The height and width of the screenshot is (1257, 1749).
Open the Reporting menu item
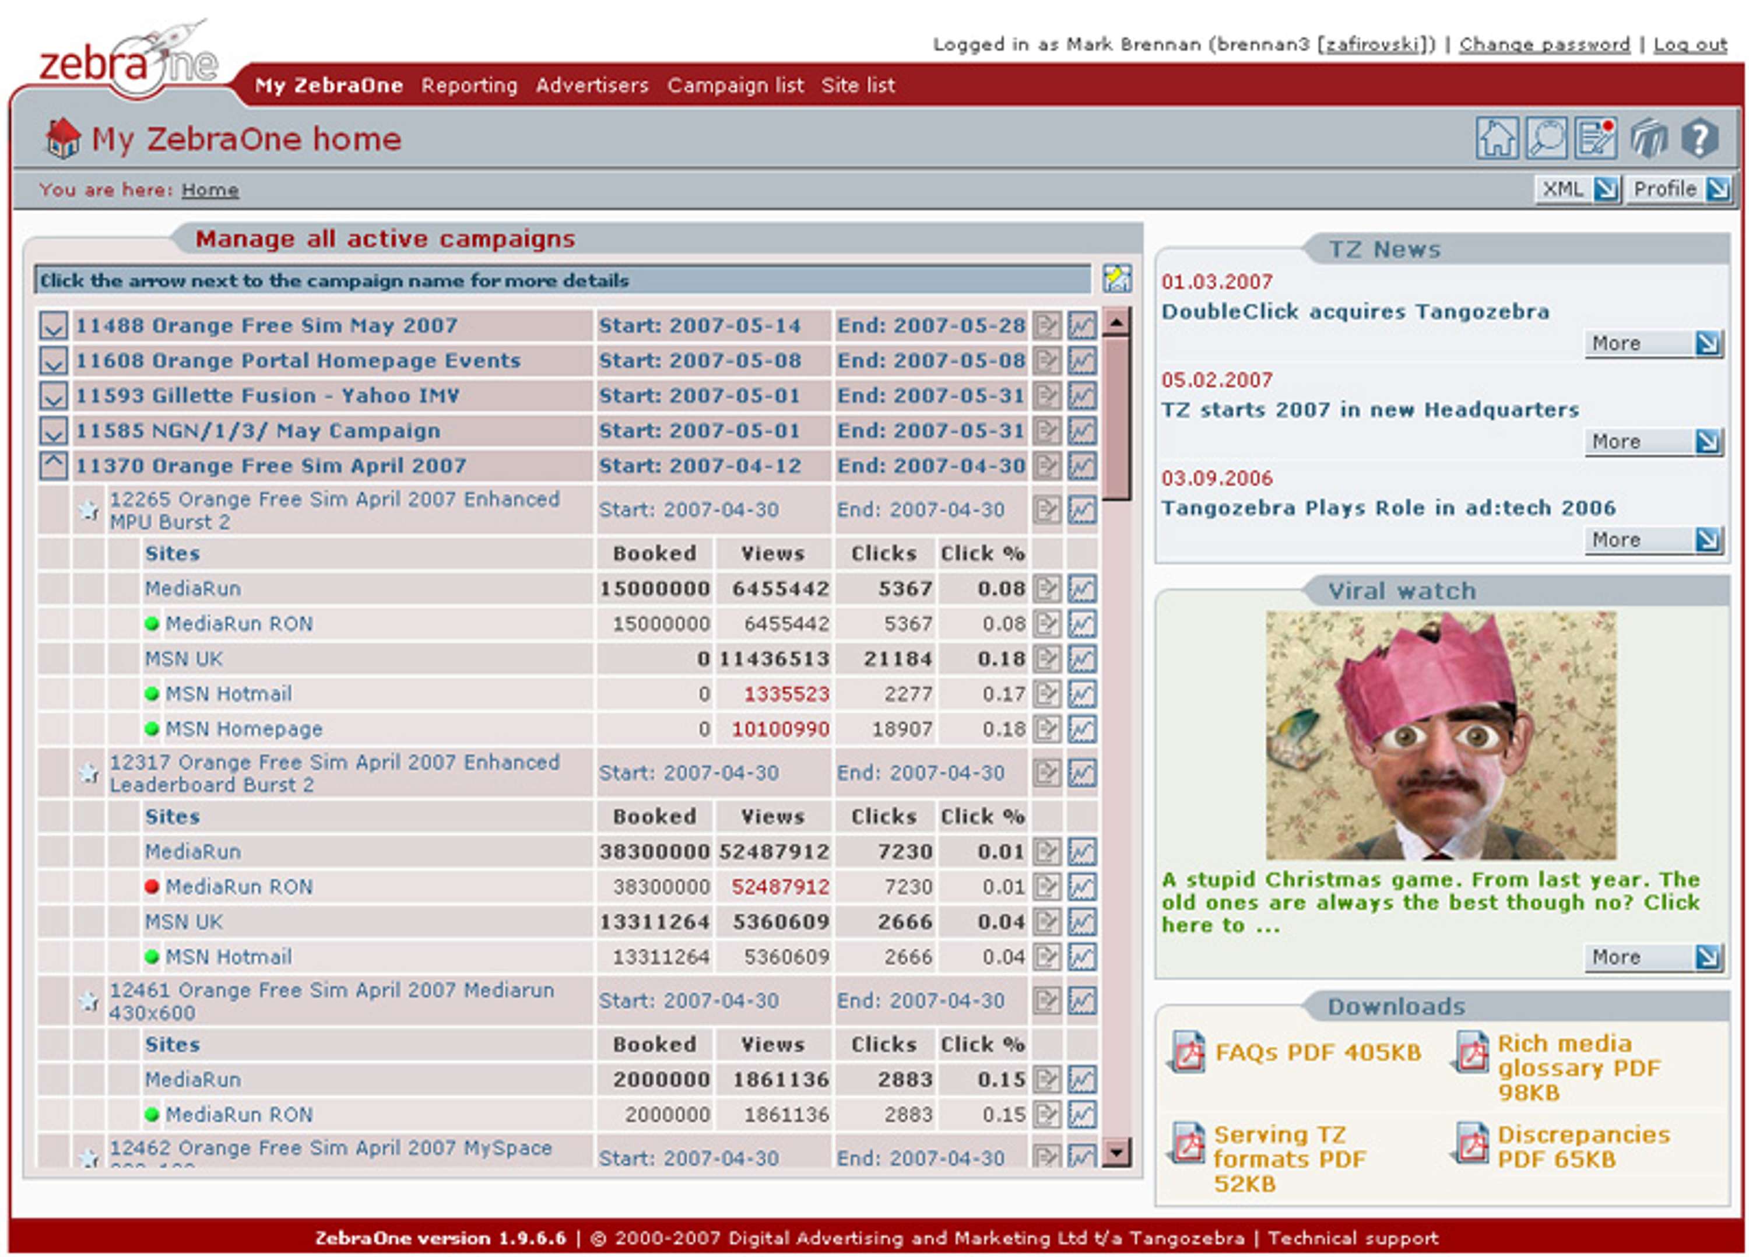pos(469,85)
